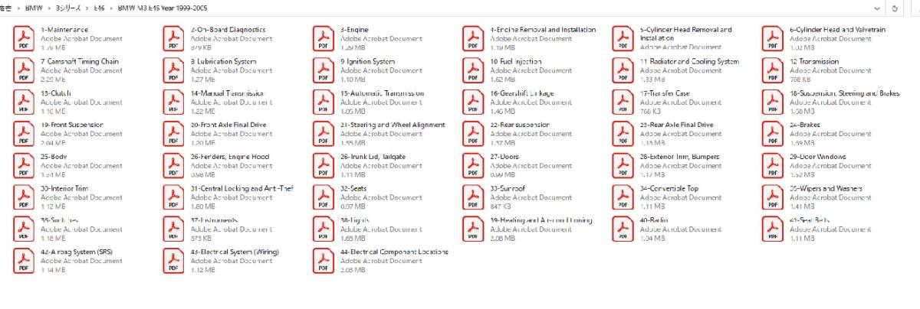Click file name 37-Instruments
The height and width of the screenshot is (309, 920).
pos(214,220)
